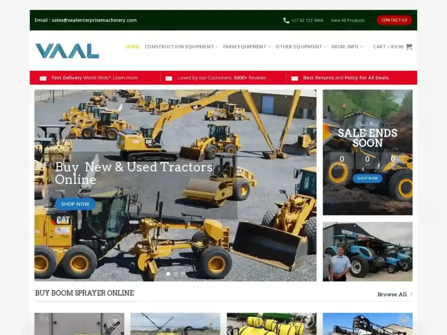Click the Fast Delivery banner icon
447x335 pixels.
point(43,78)
